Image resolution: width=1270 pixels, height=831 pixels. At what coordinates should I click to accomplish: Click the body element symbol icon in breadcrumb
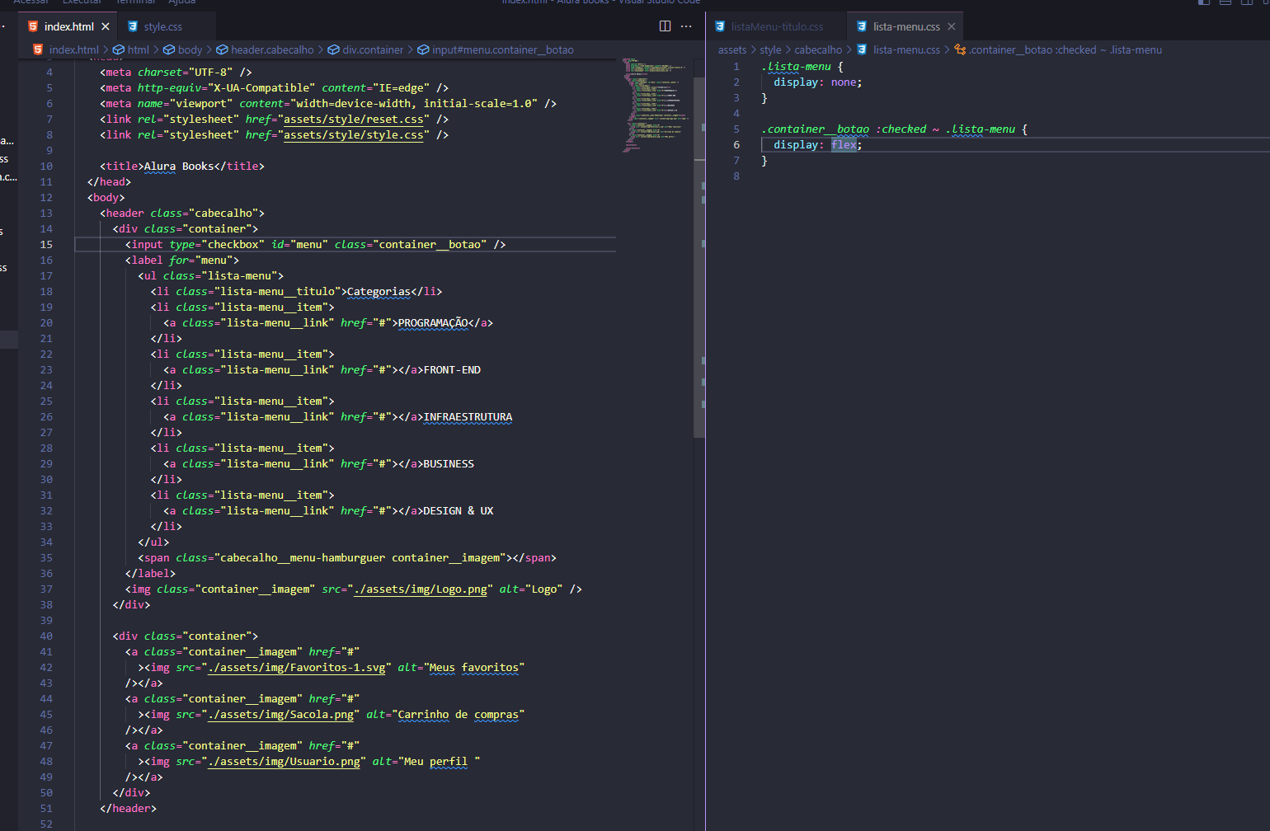tap(169, 49)
